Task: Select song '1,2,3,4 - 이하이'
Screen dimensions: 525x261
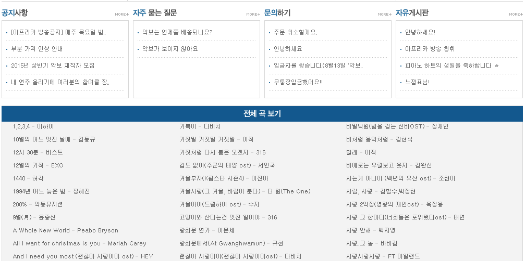Action: tap(33, 126)
